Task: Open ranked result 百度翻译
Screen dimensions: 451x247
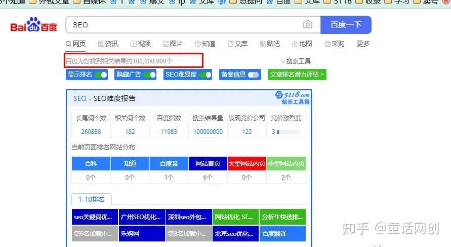Action: pos(282,233)
